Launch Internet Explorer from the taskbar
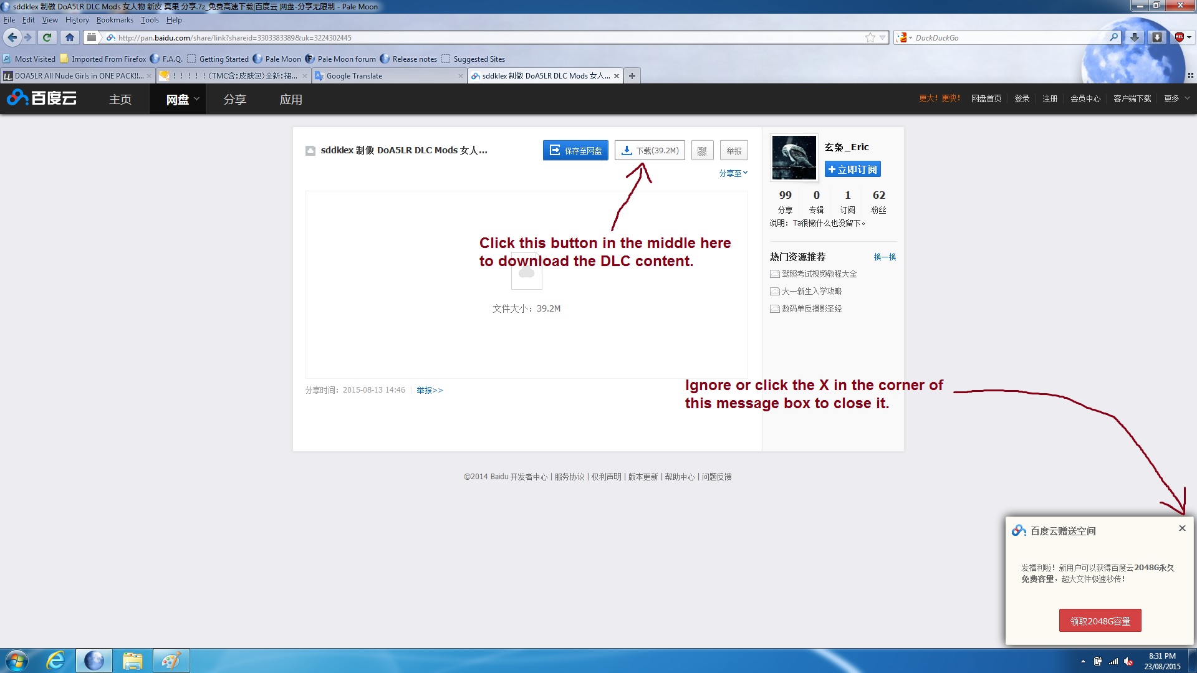1197x673 pixels. (55, 661)
